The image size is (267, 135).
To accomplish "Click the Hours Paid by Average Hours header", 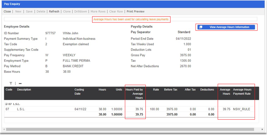I will [134, 94].
